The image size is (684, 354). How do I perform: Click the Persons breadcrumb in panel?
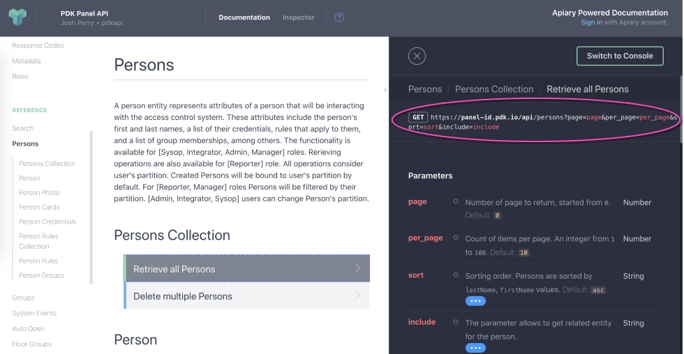click(x=425, y=89)
